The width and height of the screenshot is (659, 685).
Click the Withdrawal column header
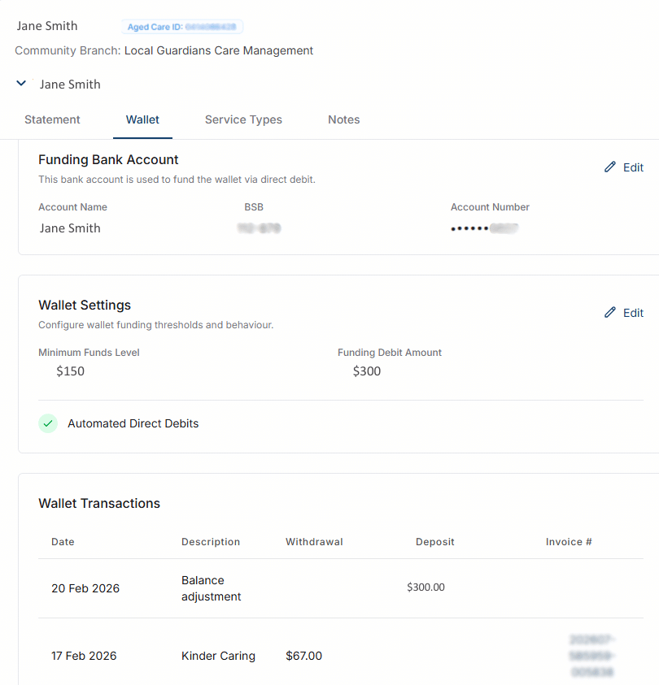[x=314, y=541]
